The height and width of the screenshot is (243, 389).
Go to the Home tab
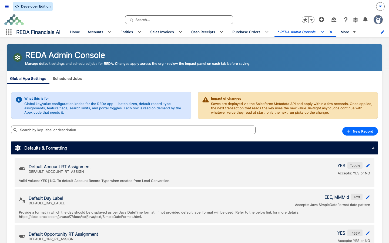coord(75,32)
